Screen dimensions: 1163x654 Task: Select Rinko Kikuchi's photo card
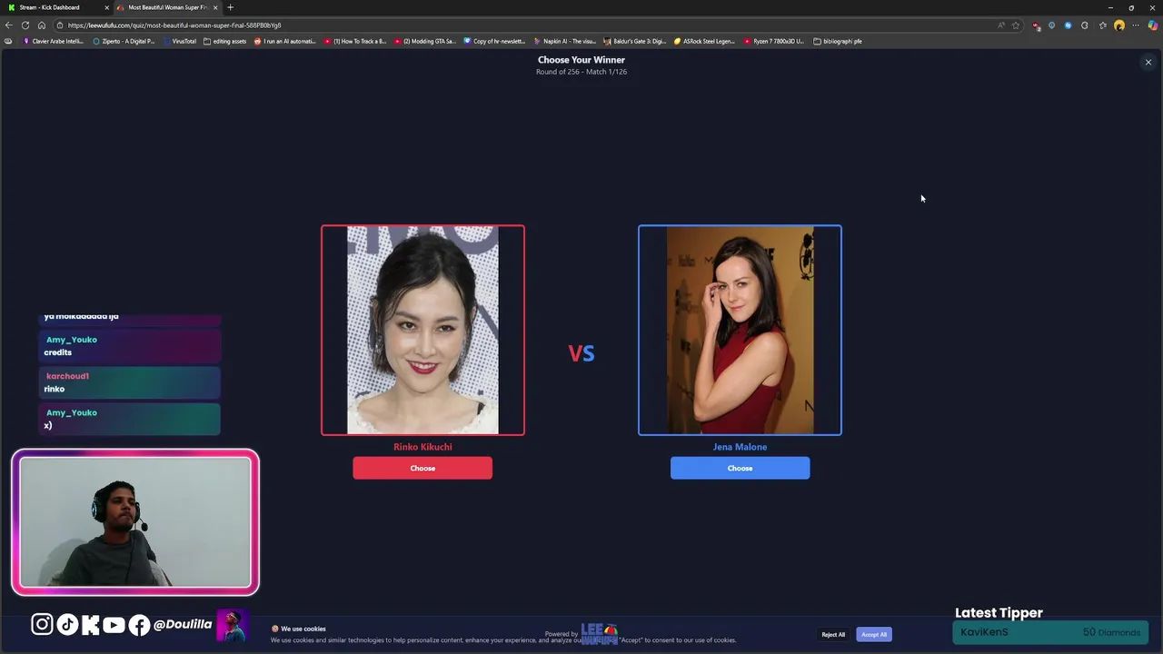coord(422,330)
